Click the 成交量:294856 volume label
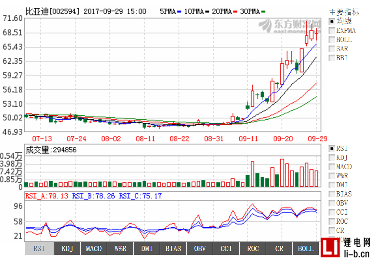Viewport: 371px width, 258px height. coord(51,150)
